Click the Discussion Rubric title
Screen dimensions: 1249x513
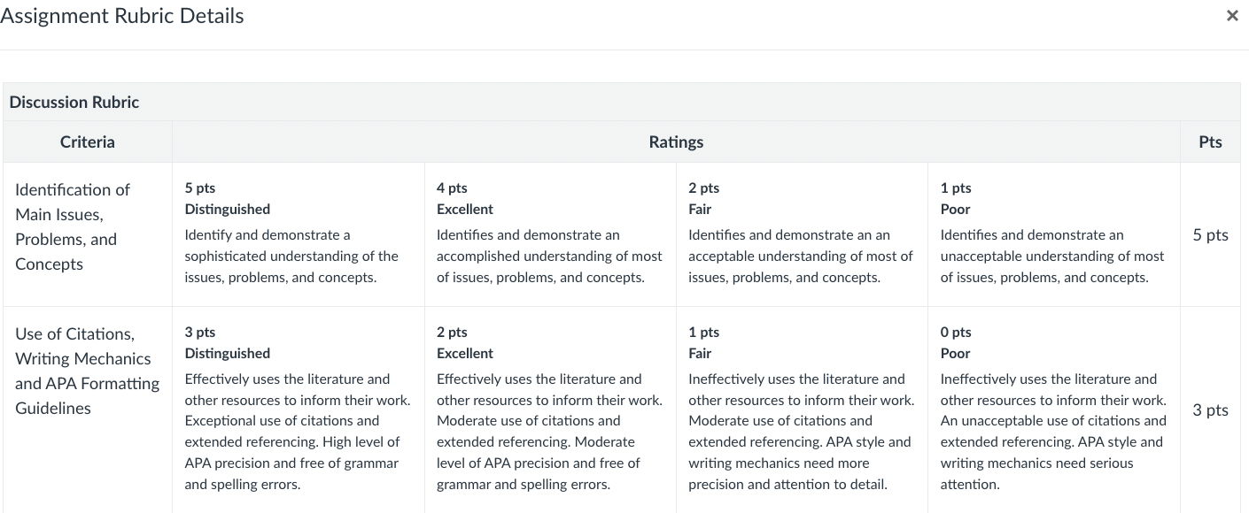(x=74, y=102)
